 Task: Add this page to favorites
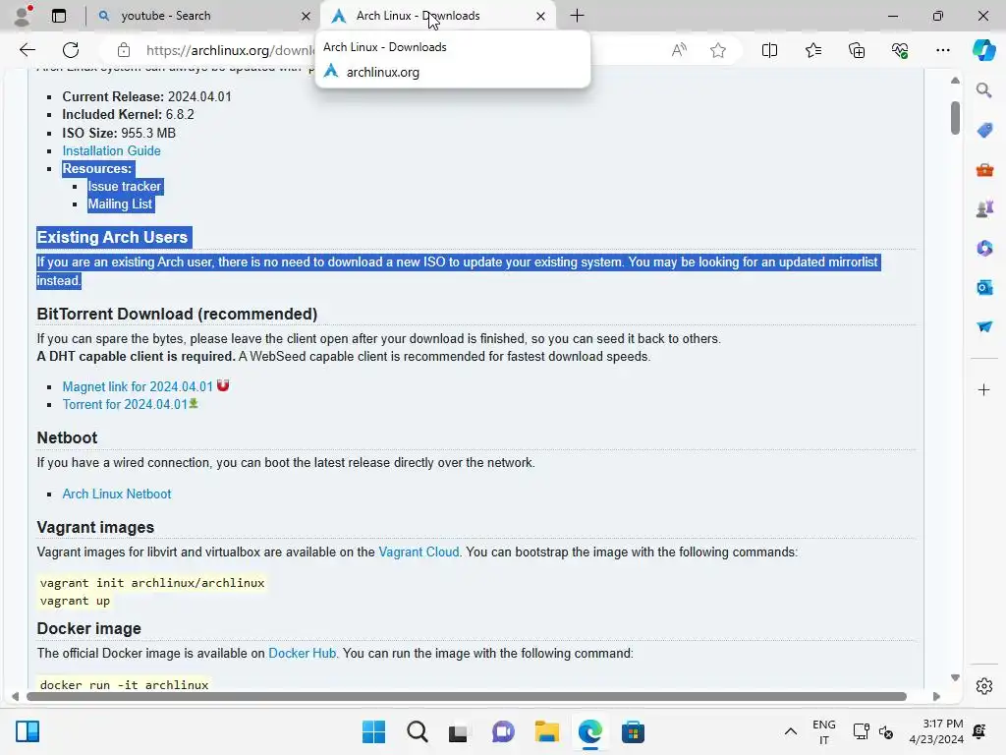pos(718,50)
